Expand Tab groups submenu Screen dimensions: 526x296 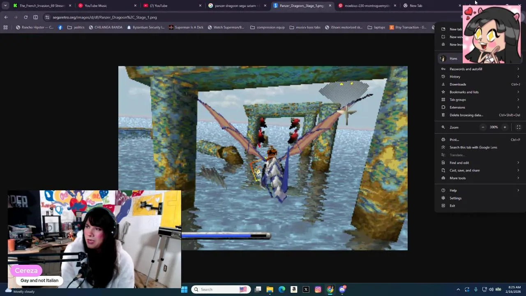(x=480, y=99)
